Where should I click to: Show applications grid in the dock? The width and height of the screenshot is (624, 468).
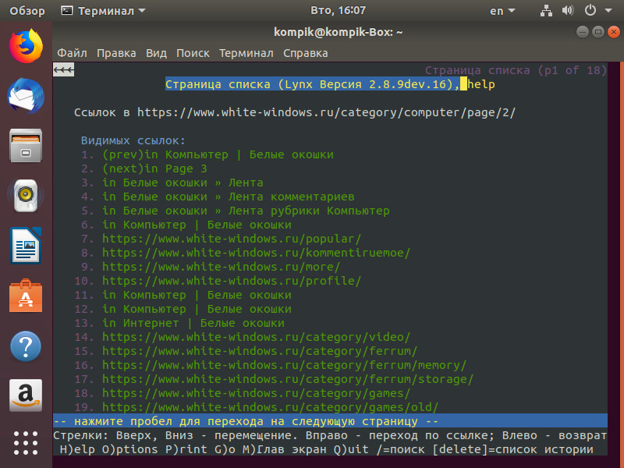click(26, 443)
